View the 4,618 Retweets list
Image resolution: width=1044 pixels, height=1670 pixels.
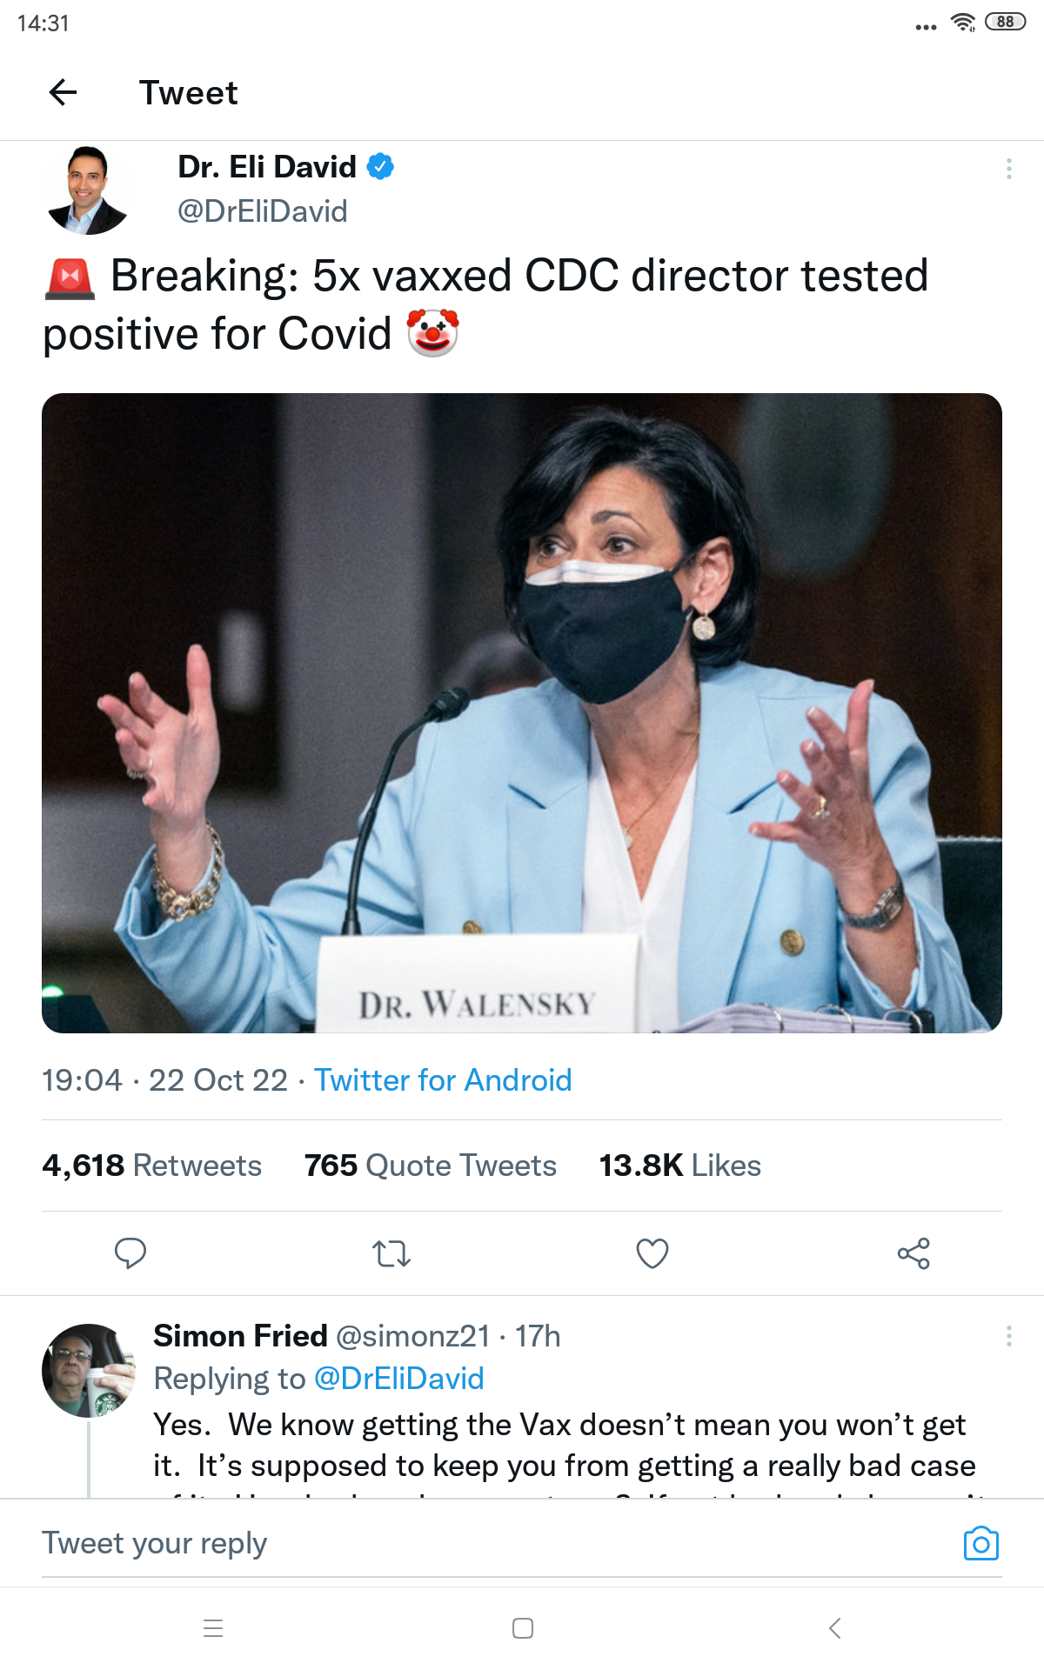(152, 1166)
